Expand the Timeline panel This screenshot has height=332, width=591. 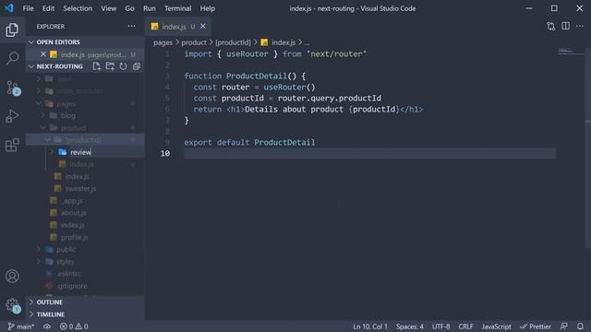click(51, 314)
